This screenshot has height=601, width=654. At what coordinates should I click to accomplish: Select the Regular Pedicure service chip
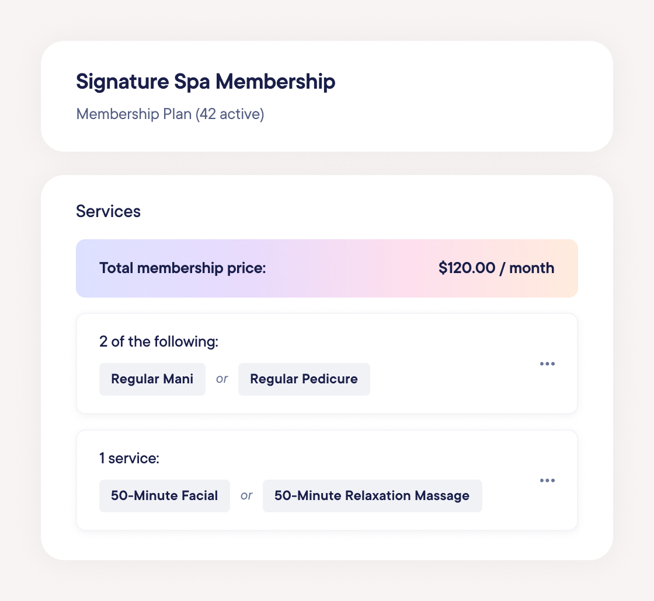[x=304, y=379]
